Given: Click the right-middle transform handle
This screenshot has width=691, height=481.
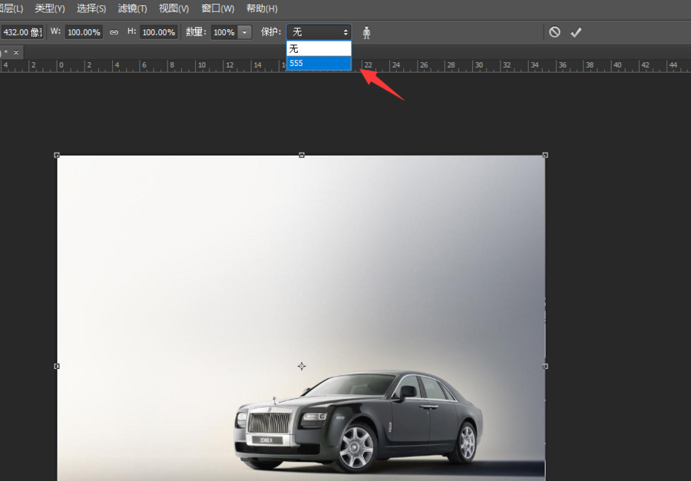Looking at the screenshot, I should tap(545, 367).
